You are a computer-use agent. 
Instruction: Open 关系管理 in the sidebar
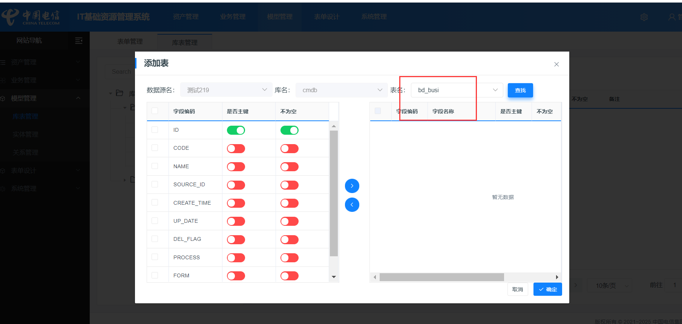click(25, 152)
